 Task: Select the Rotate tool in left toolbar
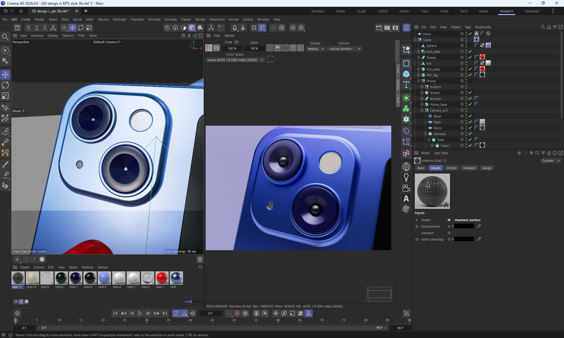tap(5, 85)
